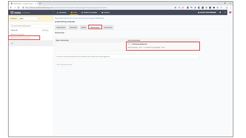Viewport: 246px width, 138px height.
Task: Click the 'Object relationships' column header
Action: 62,40
